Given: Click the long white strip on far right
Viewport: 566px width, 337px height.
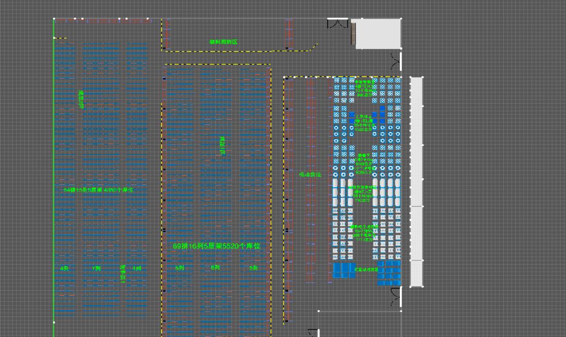Looking at the screenshot, I should tap(416, 180).
